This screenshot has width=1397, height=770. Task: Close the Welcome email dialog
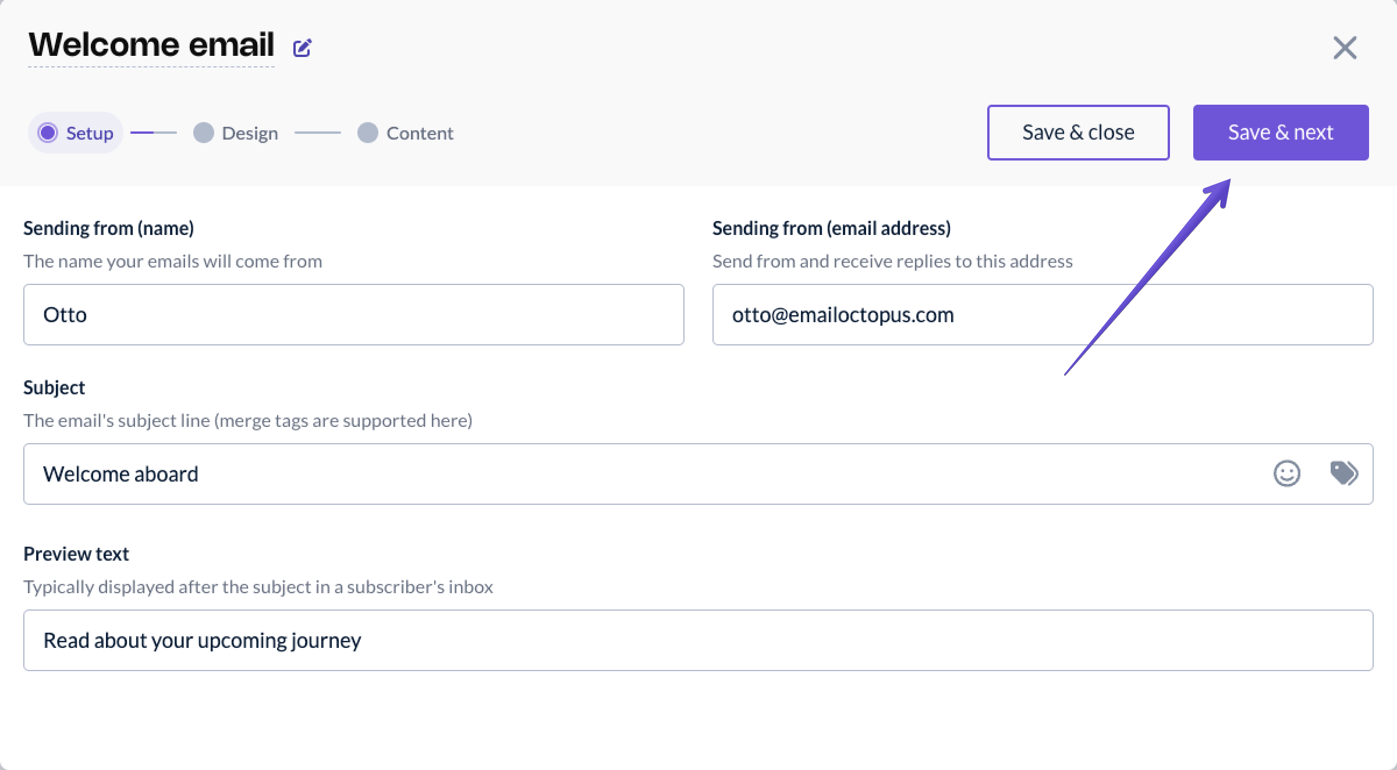tap(1345, 48)
